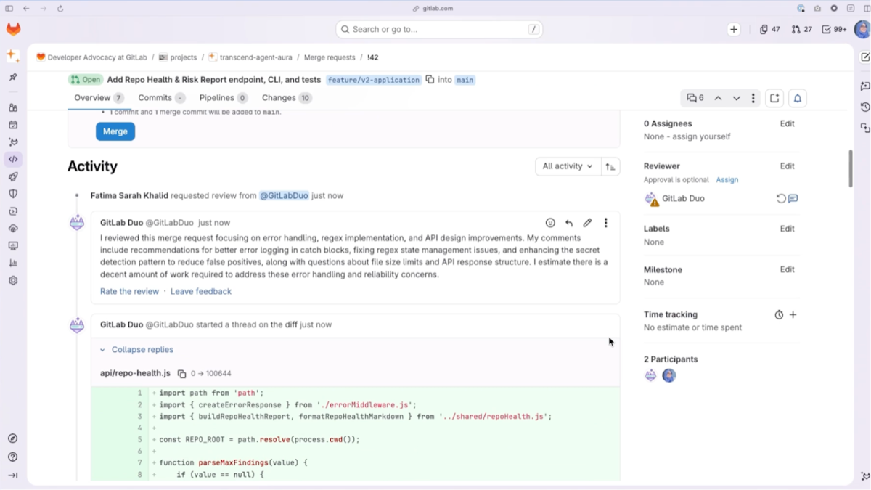Open the Deploy icon in left sidebar
Viewport: 871px width, 490px height.
(x=12, y=211)
